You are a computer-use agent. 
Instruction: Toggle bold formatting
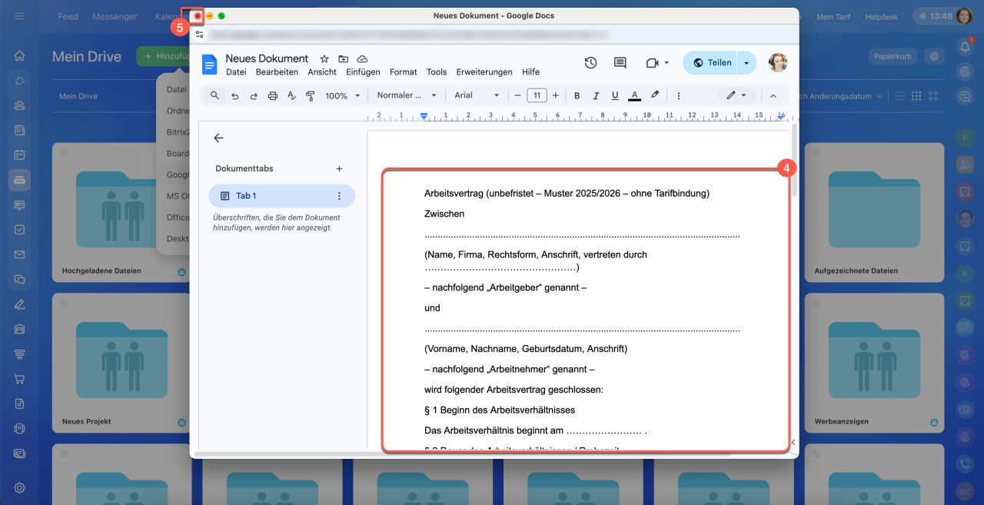[577, 95]
